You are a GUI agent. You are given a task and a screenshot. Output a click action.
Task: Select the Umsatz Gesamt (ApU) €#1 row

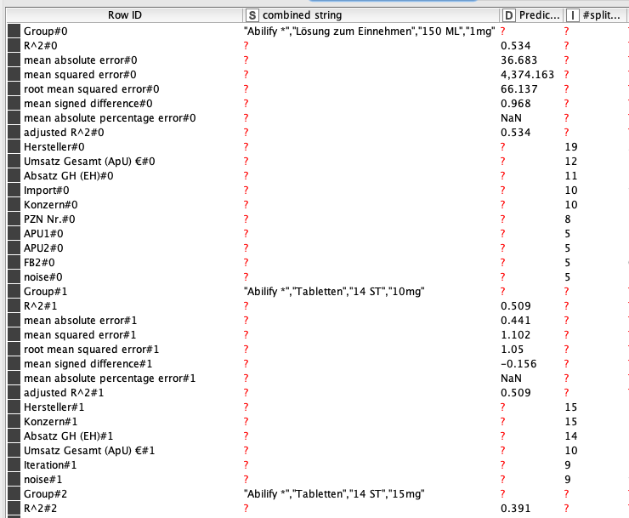(x=89, y=451)
